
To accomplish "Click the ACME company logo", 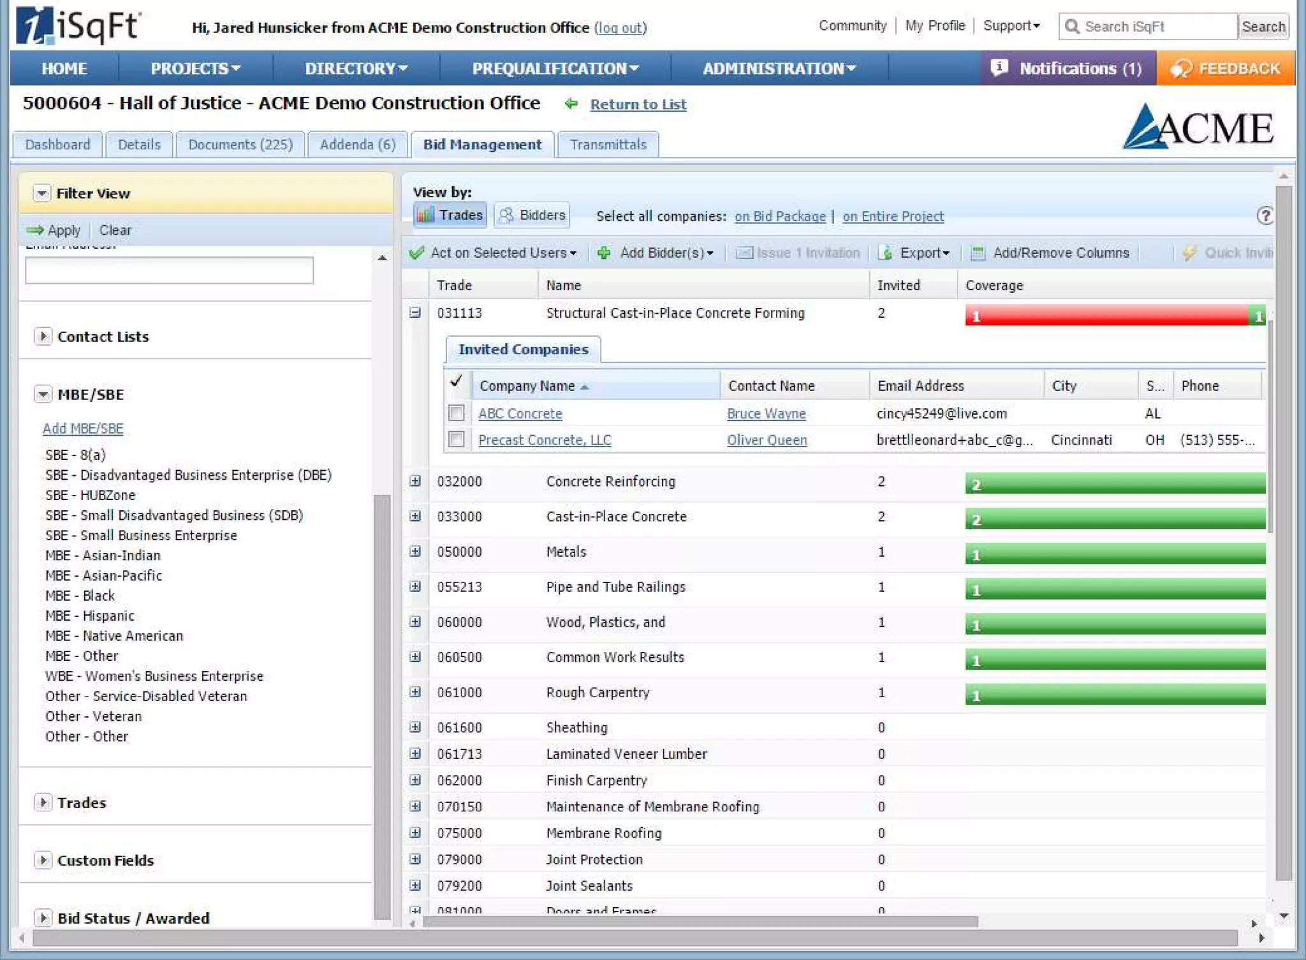I will pos(1199,126).
